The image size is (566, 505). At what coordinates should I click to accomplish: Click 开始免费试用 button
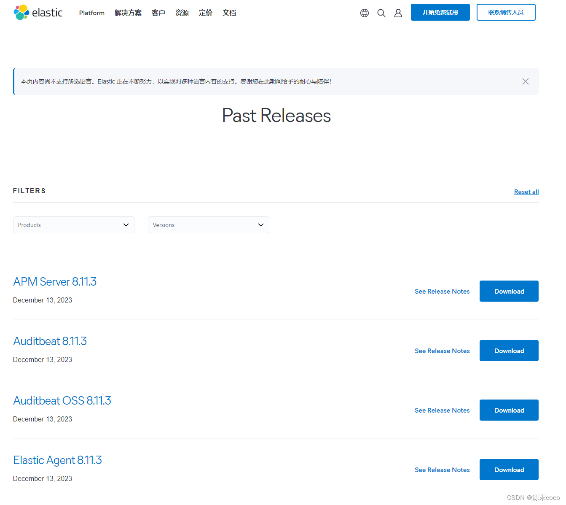click(x=440, y=12)
